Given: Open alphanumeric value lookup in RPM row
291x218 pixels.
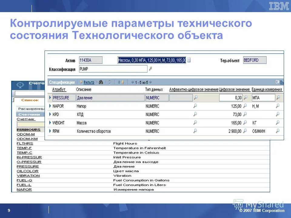Looking at the screenshot, I should click(x=195, y=131).
